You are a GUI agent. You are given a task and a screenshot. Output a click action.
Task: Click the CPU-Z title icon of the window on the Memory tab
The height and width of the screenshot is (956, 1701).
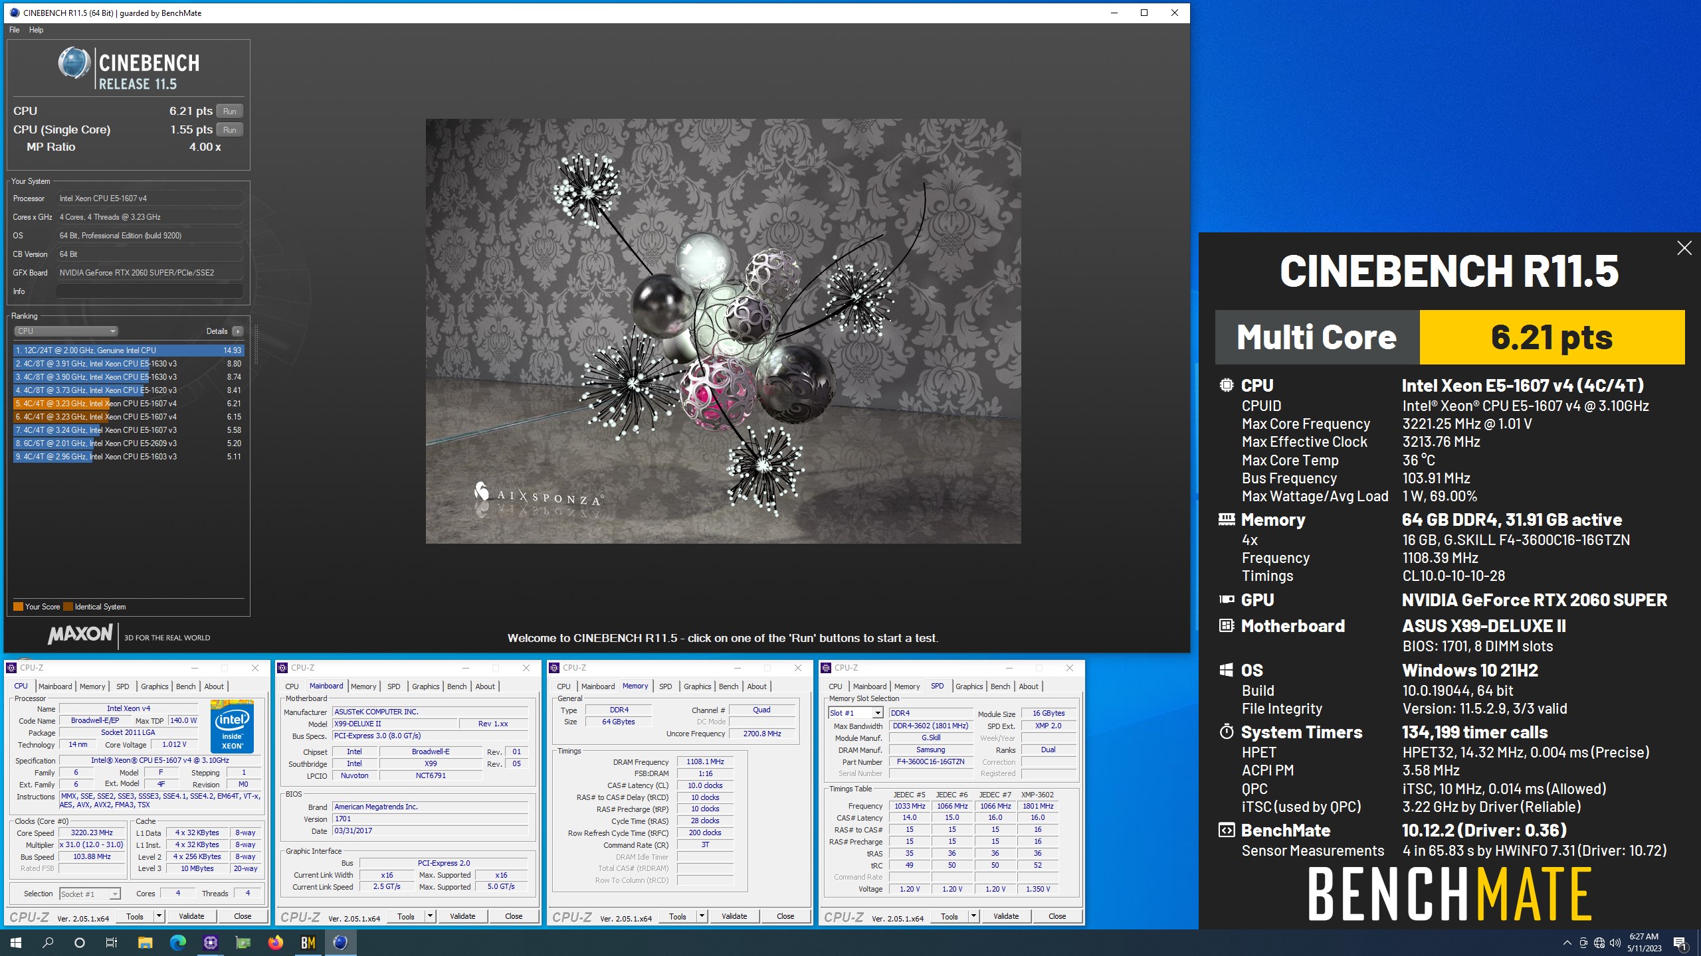[x=554, y=668]
